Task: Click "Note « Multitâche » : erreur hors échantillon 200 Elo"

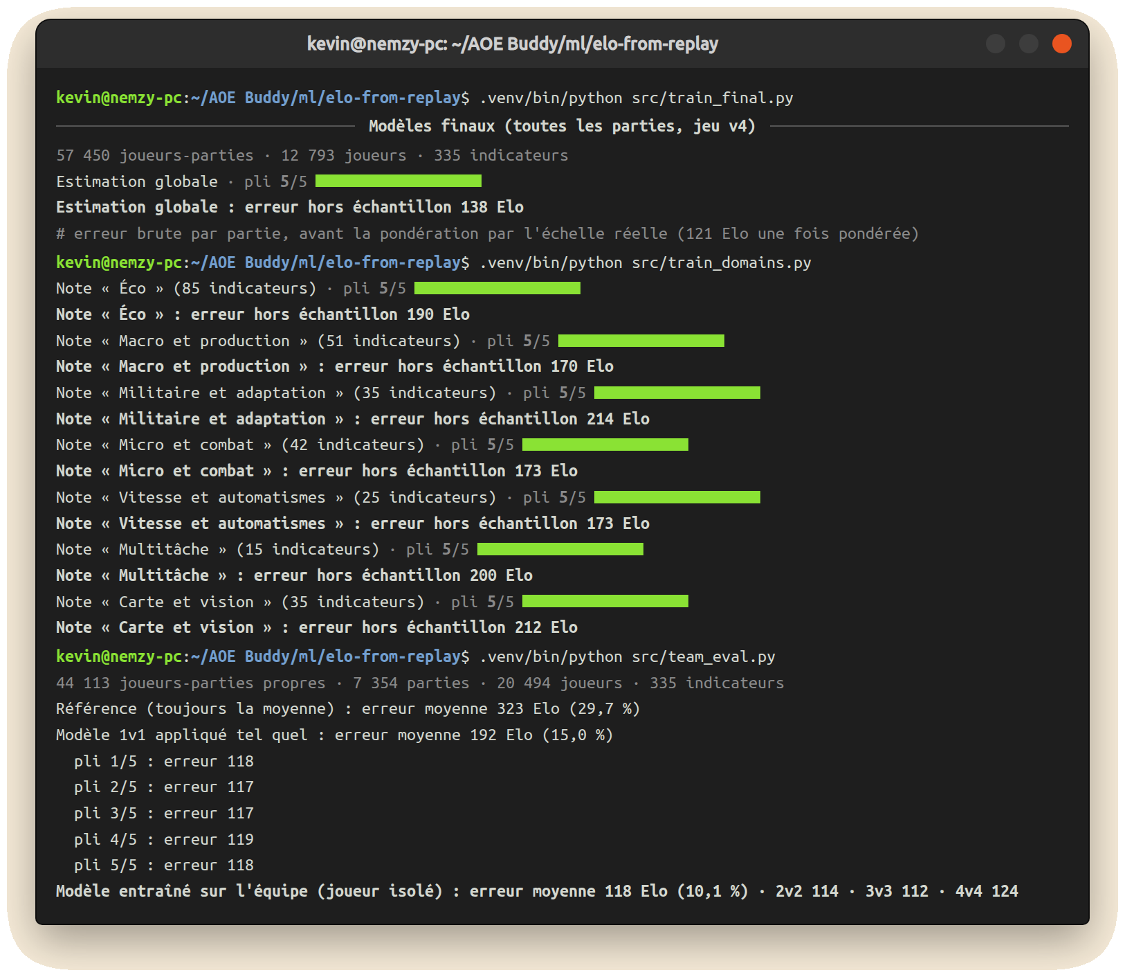Action: point(294,575)
